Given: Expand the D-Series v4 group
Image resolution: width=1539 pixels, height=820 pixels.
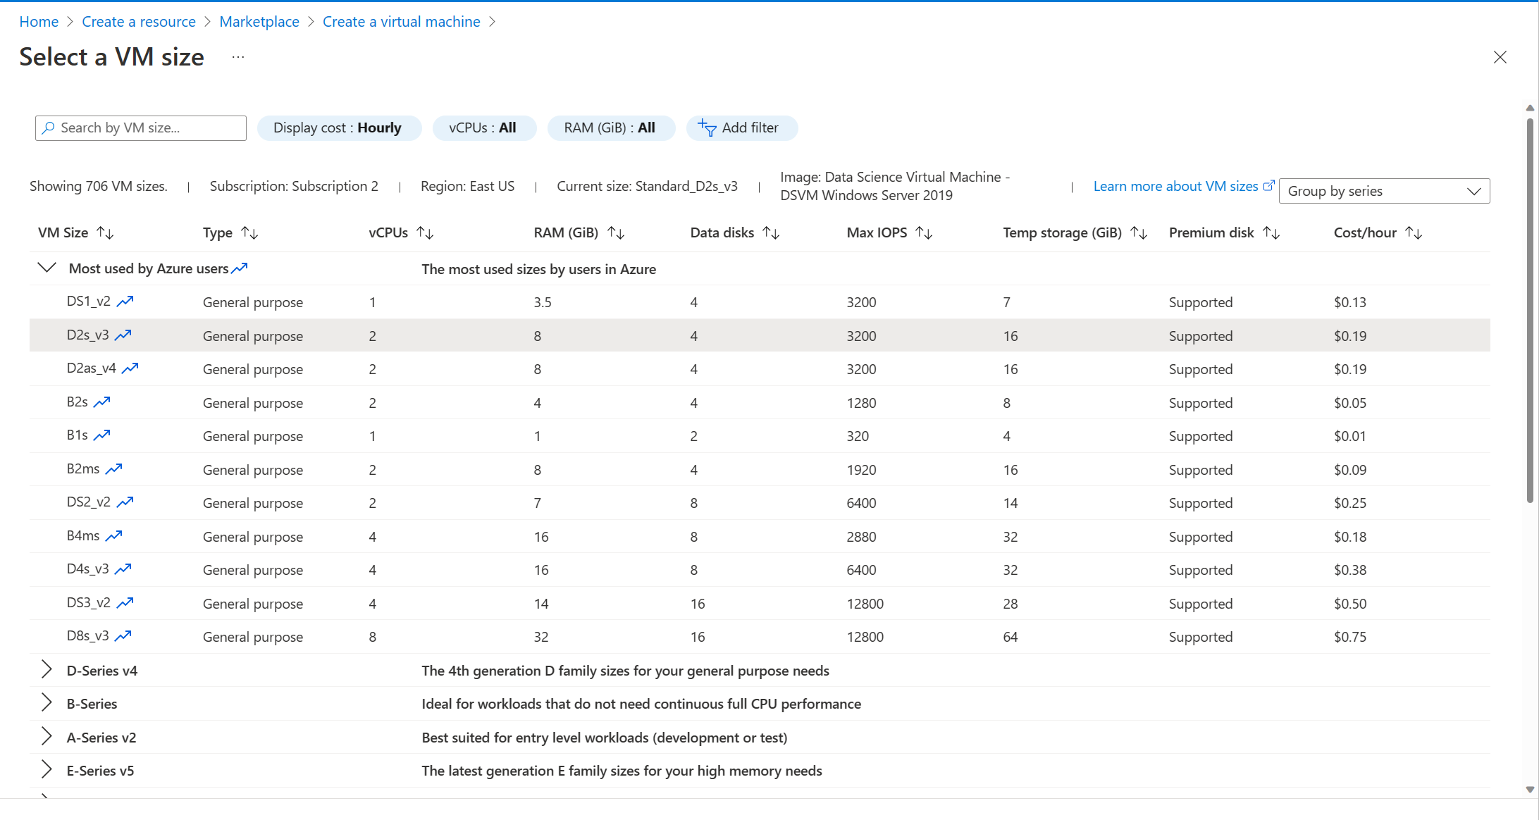Looking at the screenshot, I should (x=46, y=669).
